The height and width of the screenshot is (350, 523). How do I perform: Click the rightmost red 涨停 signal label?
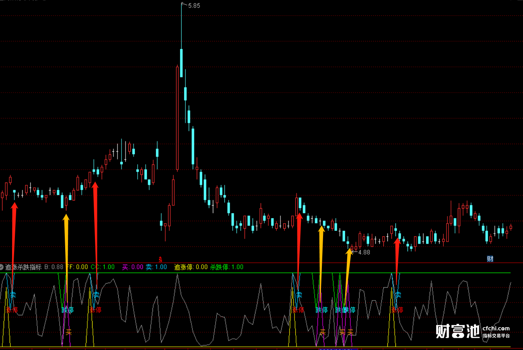[x=397, y=310]
